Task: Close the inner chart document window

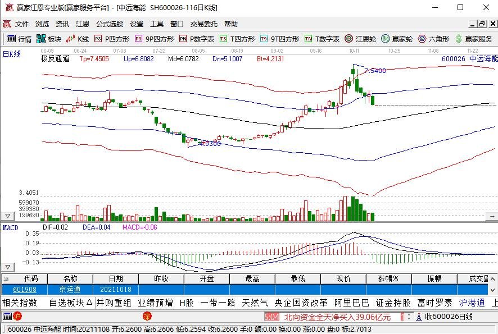Action: pyautogui.click(x=492, y=24)
